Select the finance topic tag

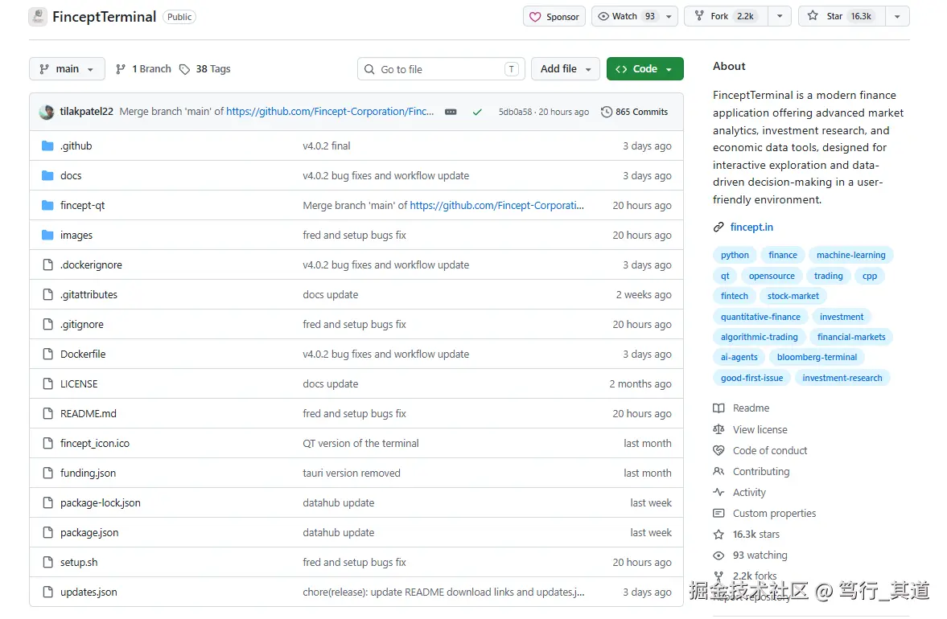[x=783, y=255]
